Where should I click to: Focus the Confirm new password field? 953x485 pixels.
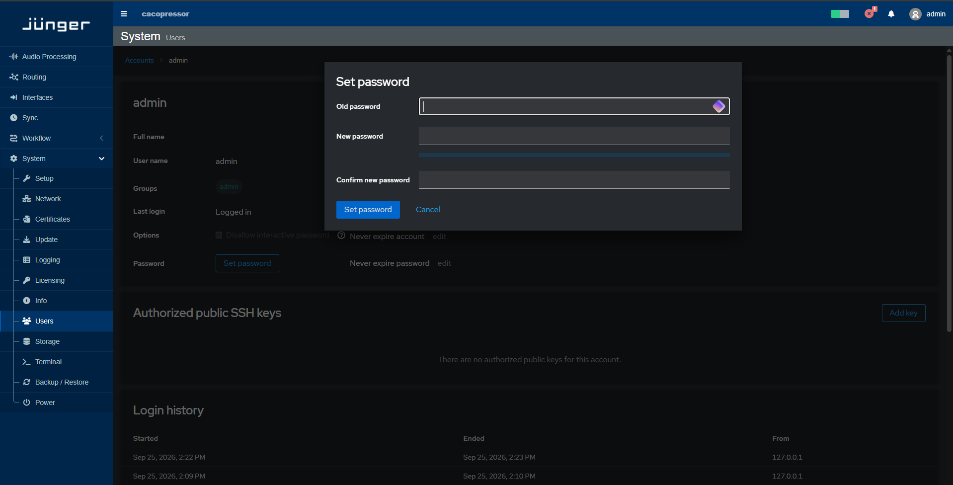pos(574,180)
